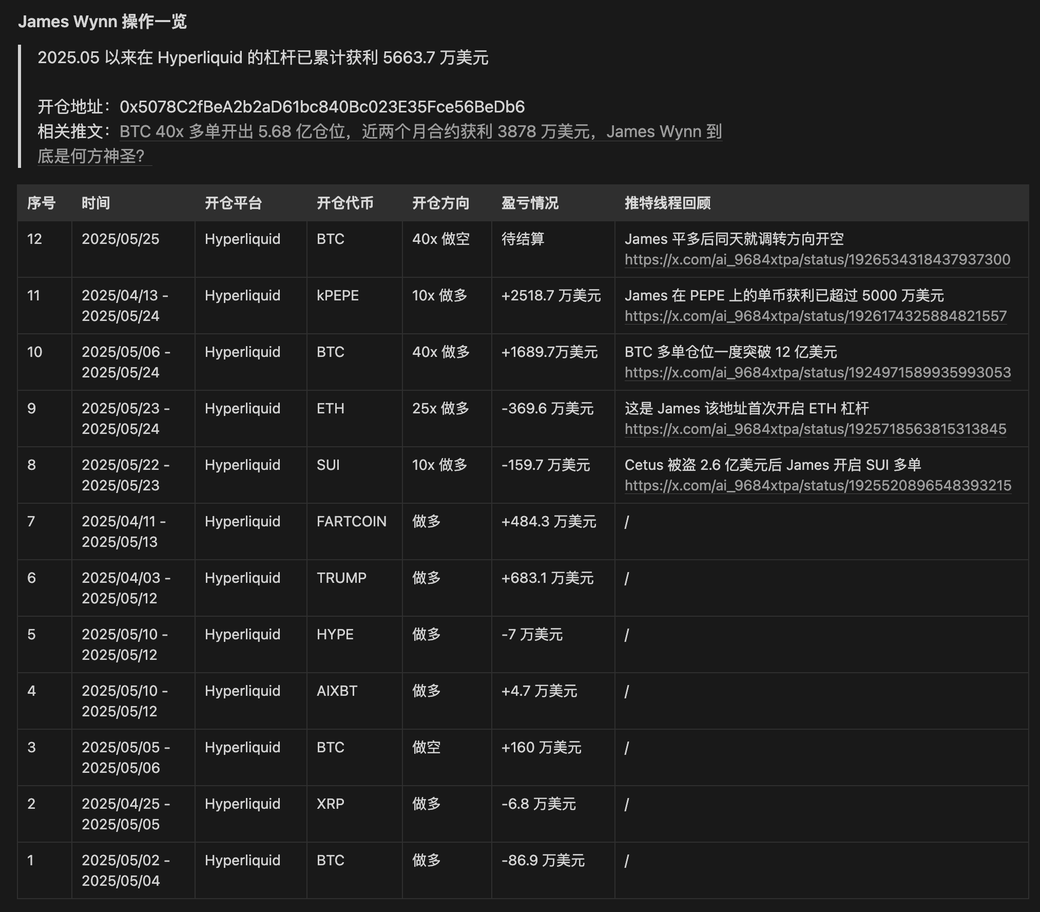Click the XRP token cell
This screenshot has width=1040, height=912.
coord(330,804)
